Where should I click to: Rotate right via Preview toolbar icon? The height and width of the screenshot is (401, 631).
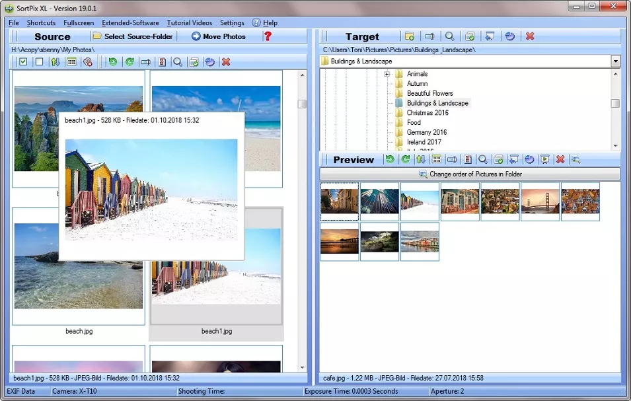pyautogui.click(x=406, y=159)
